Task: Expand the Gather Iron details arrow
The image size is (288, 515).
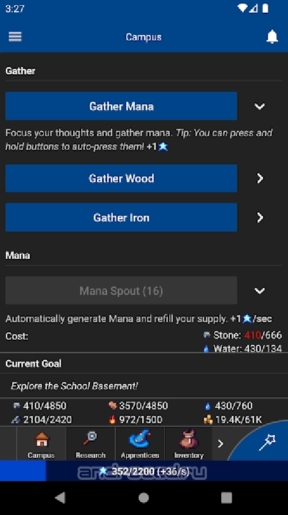Action: 260,217
